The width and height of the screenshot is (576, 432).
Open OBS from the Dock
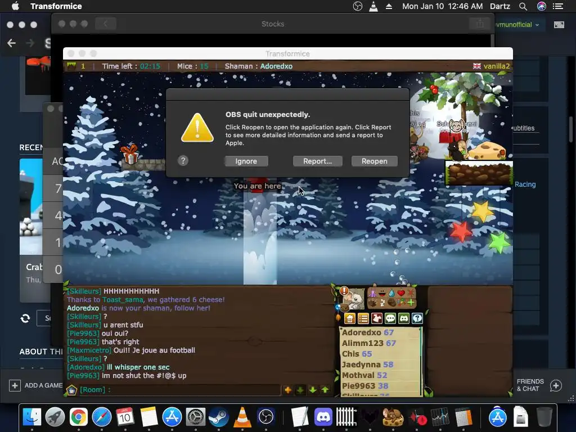click(266, 417)
